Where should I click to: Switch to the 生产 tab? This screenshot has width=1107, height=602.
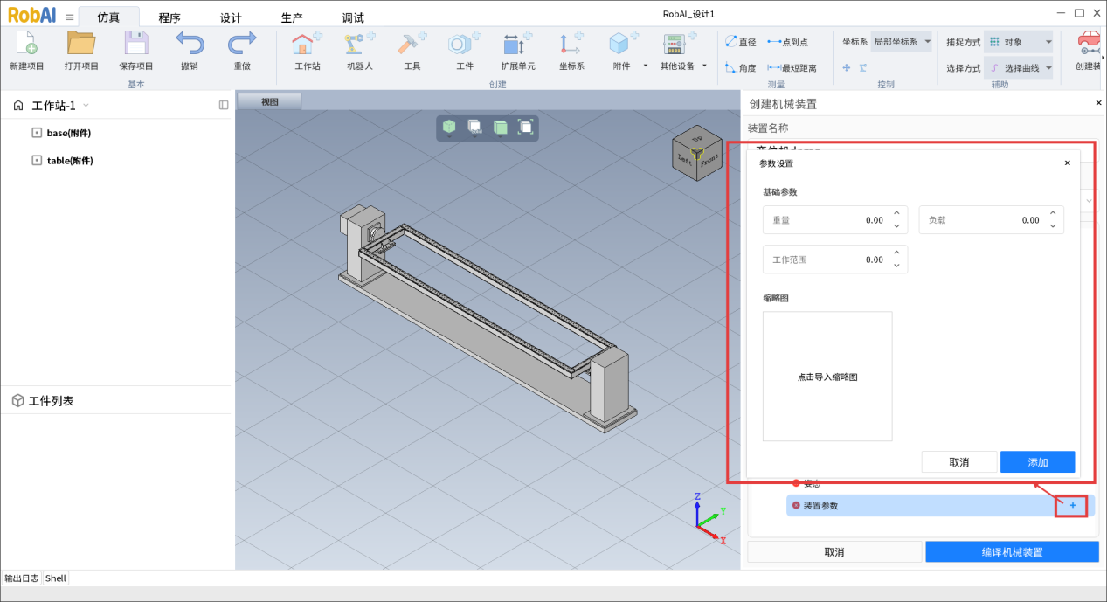tap(292, 17)
